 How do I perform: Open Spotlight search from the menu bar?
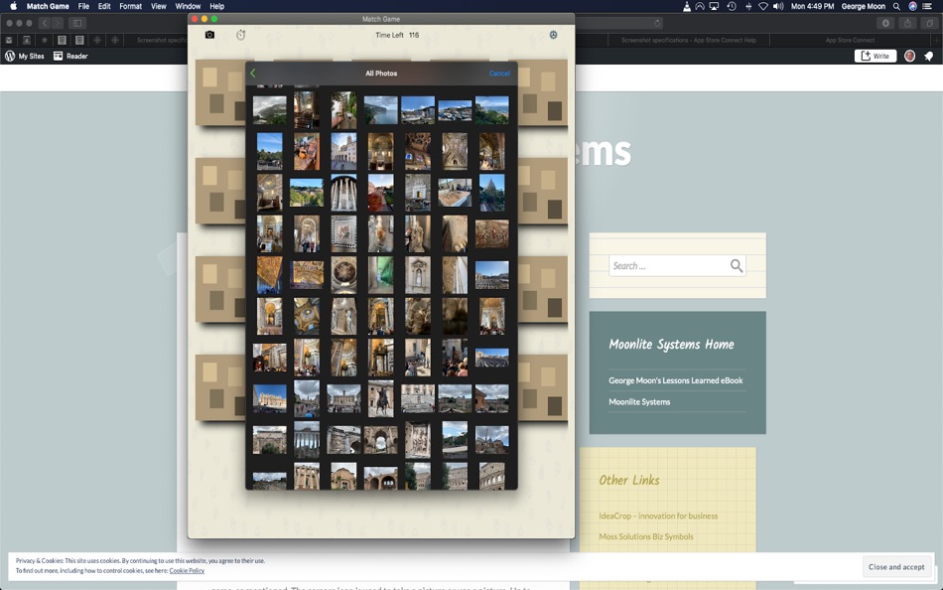pyautogui.click(x=895, y=6)
